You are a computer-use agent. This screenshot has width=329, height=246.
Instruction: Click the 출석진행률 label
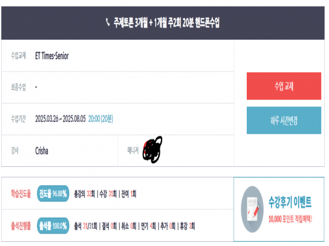click(21, 226)
